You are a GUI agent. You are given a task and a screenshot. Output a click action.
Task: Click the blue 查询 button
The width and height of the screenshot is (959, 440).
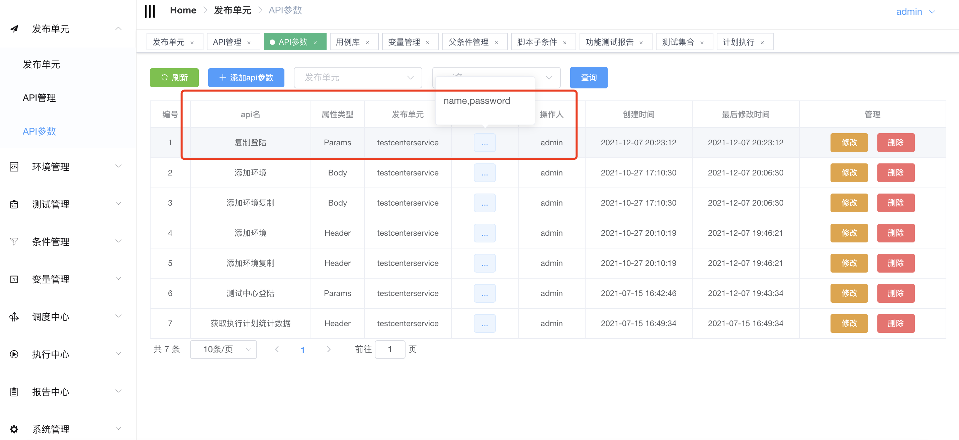point(589,77)
